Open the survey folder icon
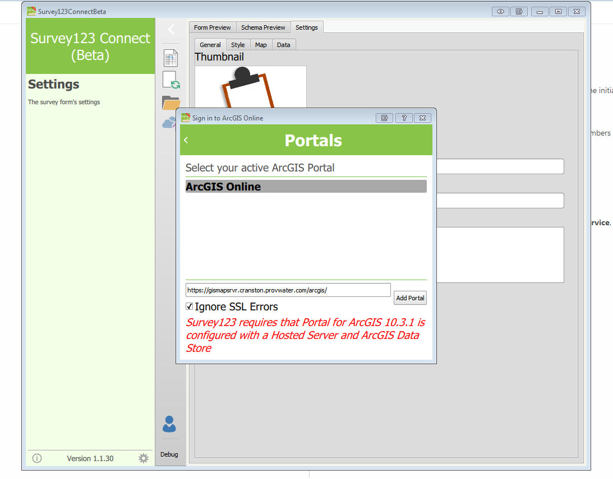 171,103
